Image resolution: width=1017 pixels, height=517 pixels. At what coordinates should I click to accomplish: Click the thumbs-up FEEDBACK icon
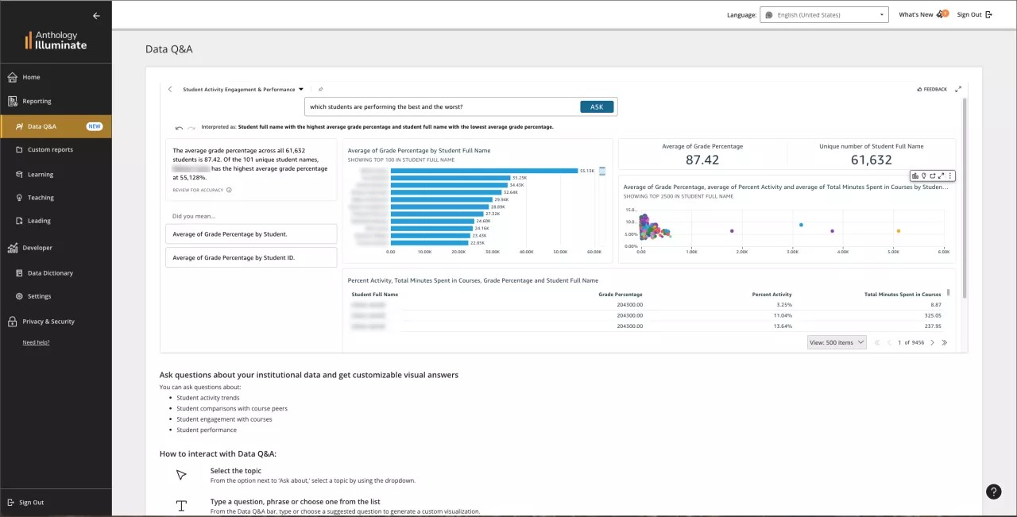pyautogui.click(x=918, y=89)
